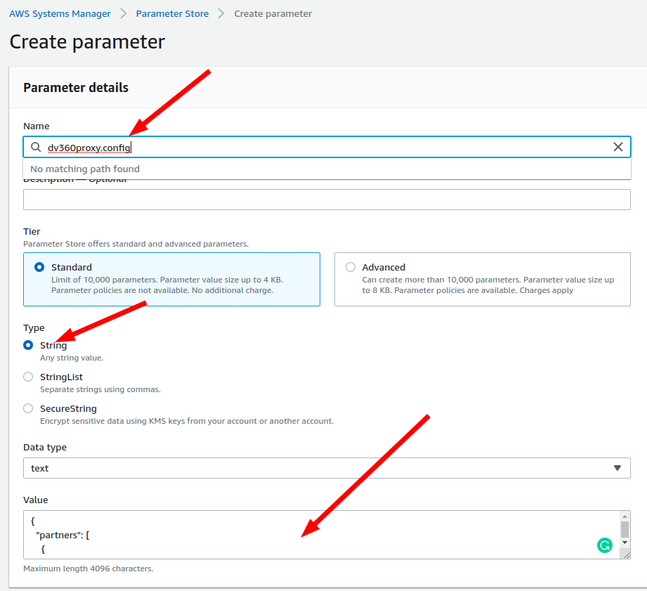Viewport: 647px width, 591px height.
Task: Select the Advanced tier radio button
Action: (x=351, y=267)
